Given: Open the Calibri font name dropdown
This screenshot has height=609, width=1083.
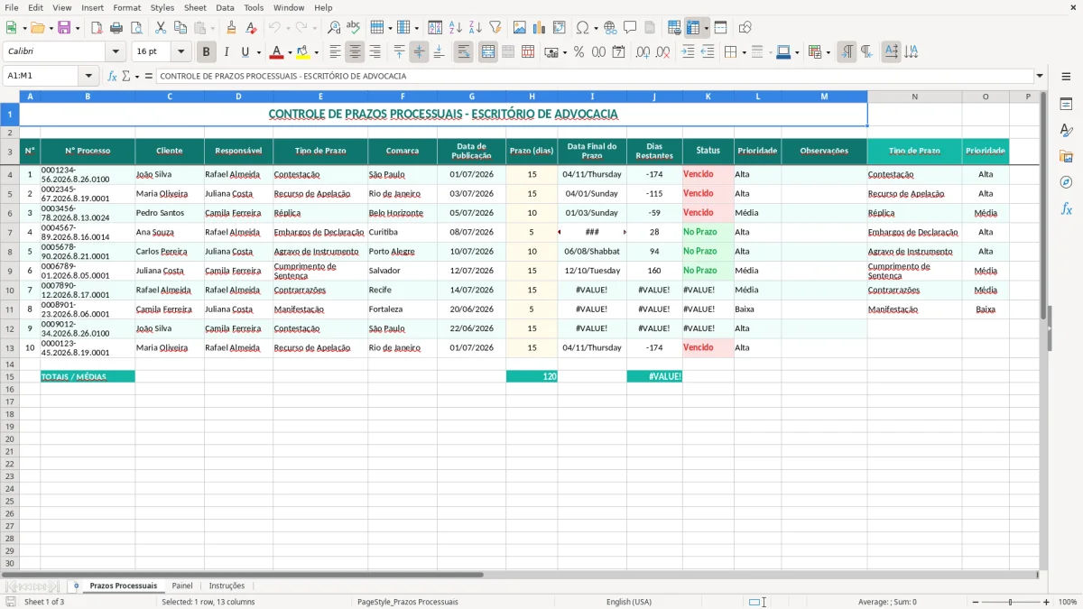Looking at the screenshot, I should tap(116, 52).
